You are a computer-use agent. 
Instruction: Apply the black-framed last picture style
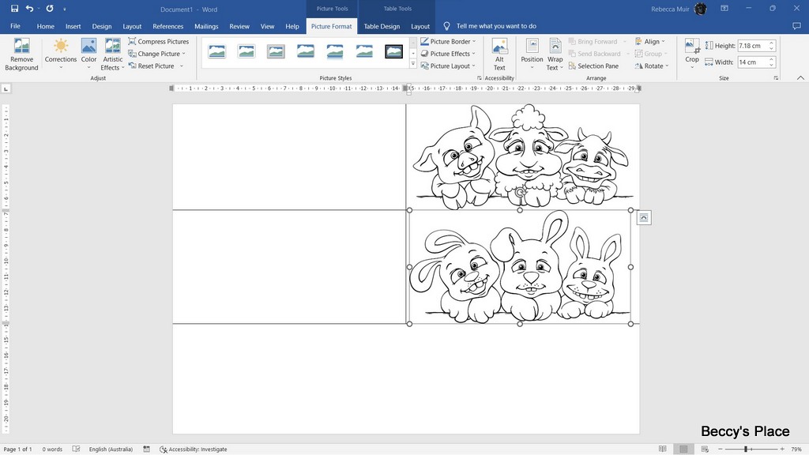point(393,51)
